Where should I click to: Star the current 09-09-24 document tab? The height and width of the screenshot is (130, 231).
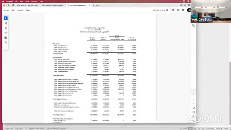pyautogui.click(x=69, y=5)
